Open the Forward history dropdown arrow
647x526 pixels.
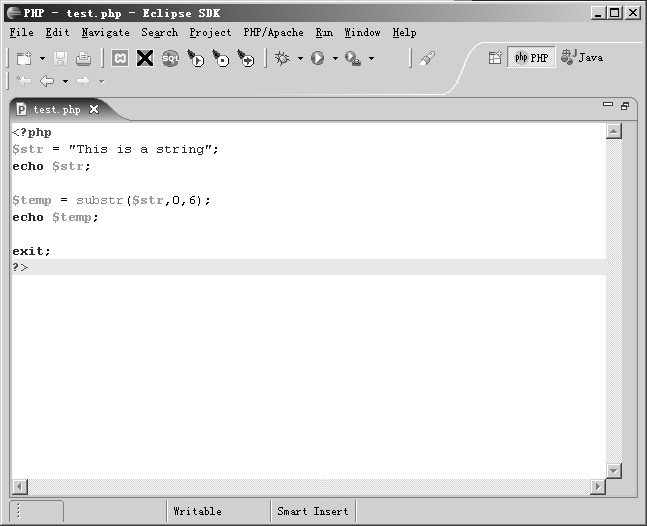coord(102,81)
